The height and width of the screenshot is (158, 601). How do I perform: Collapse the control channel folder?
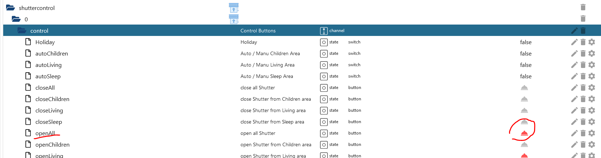pos(22,31)
